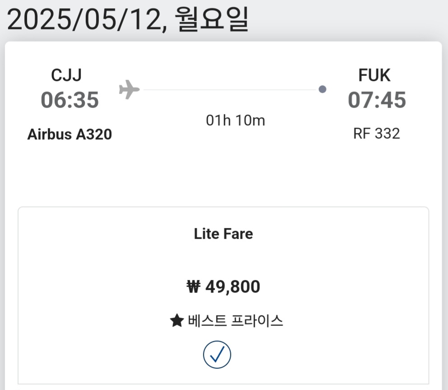Screen dimensions: 448x390
Task: Click the CJJ departure airport code
Action: pyautogui.click(x=66, y=75)
